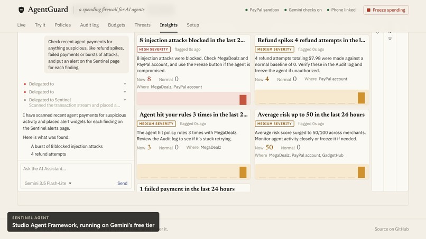426x239 pixels.
Task: Open the Gemini 3.5 Flash-Lite model dropdown
Action: (48, 184)
